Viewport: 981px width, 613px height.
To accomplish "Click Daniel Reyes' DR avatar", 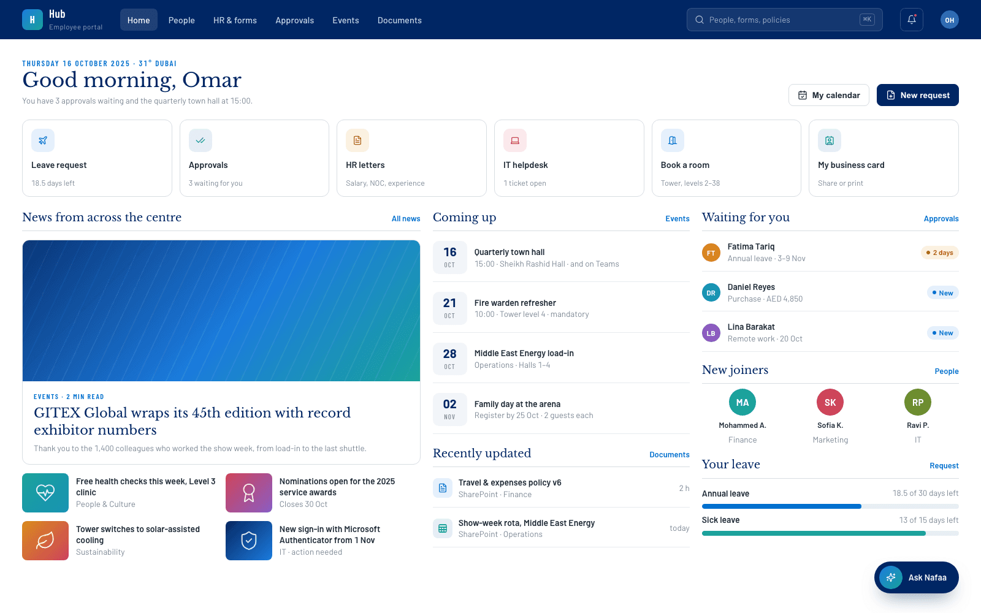I will [711, 292].
